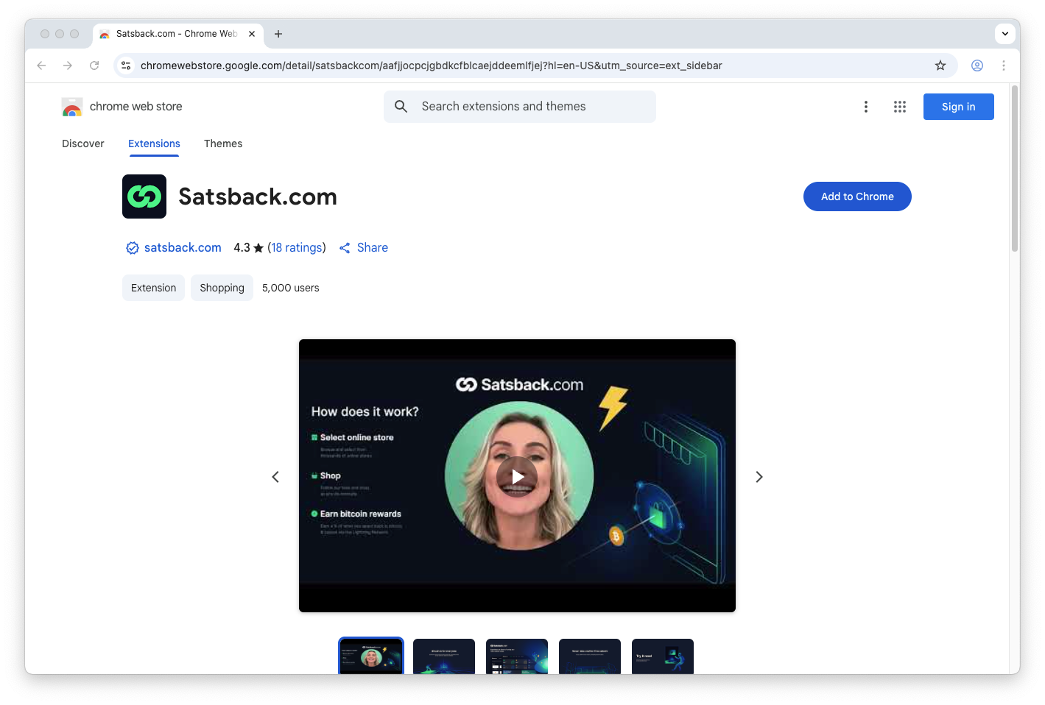Click the Satsback.com tab title
The width and height of the screenshot is (1045, 705).
click(x=177, y=34)
